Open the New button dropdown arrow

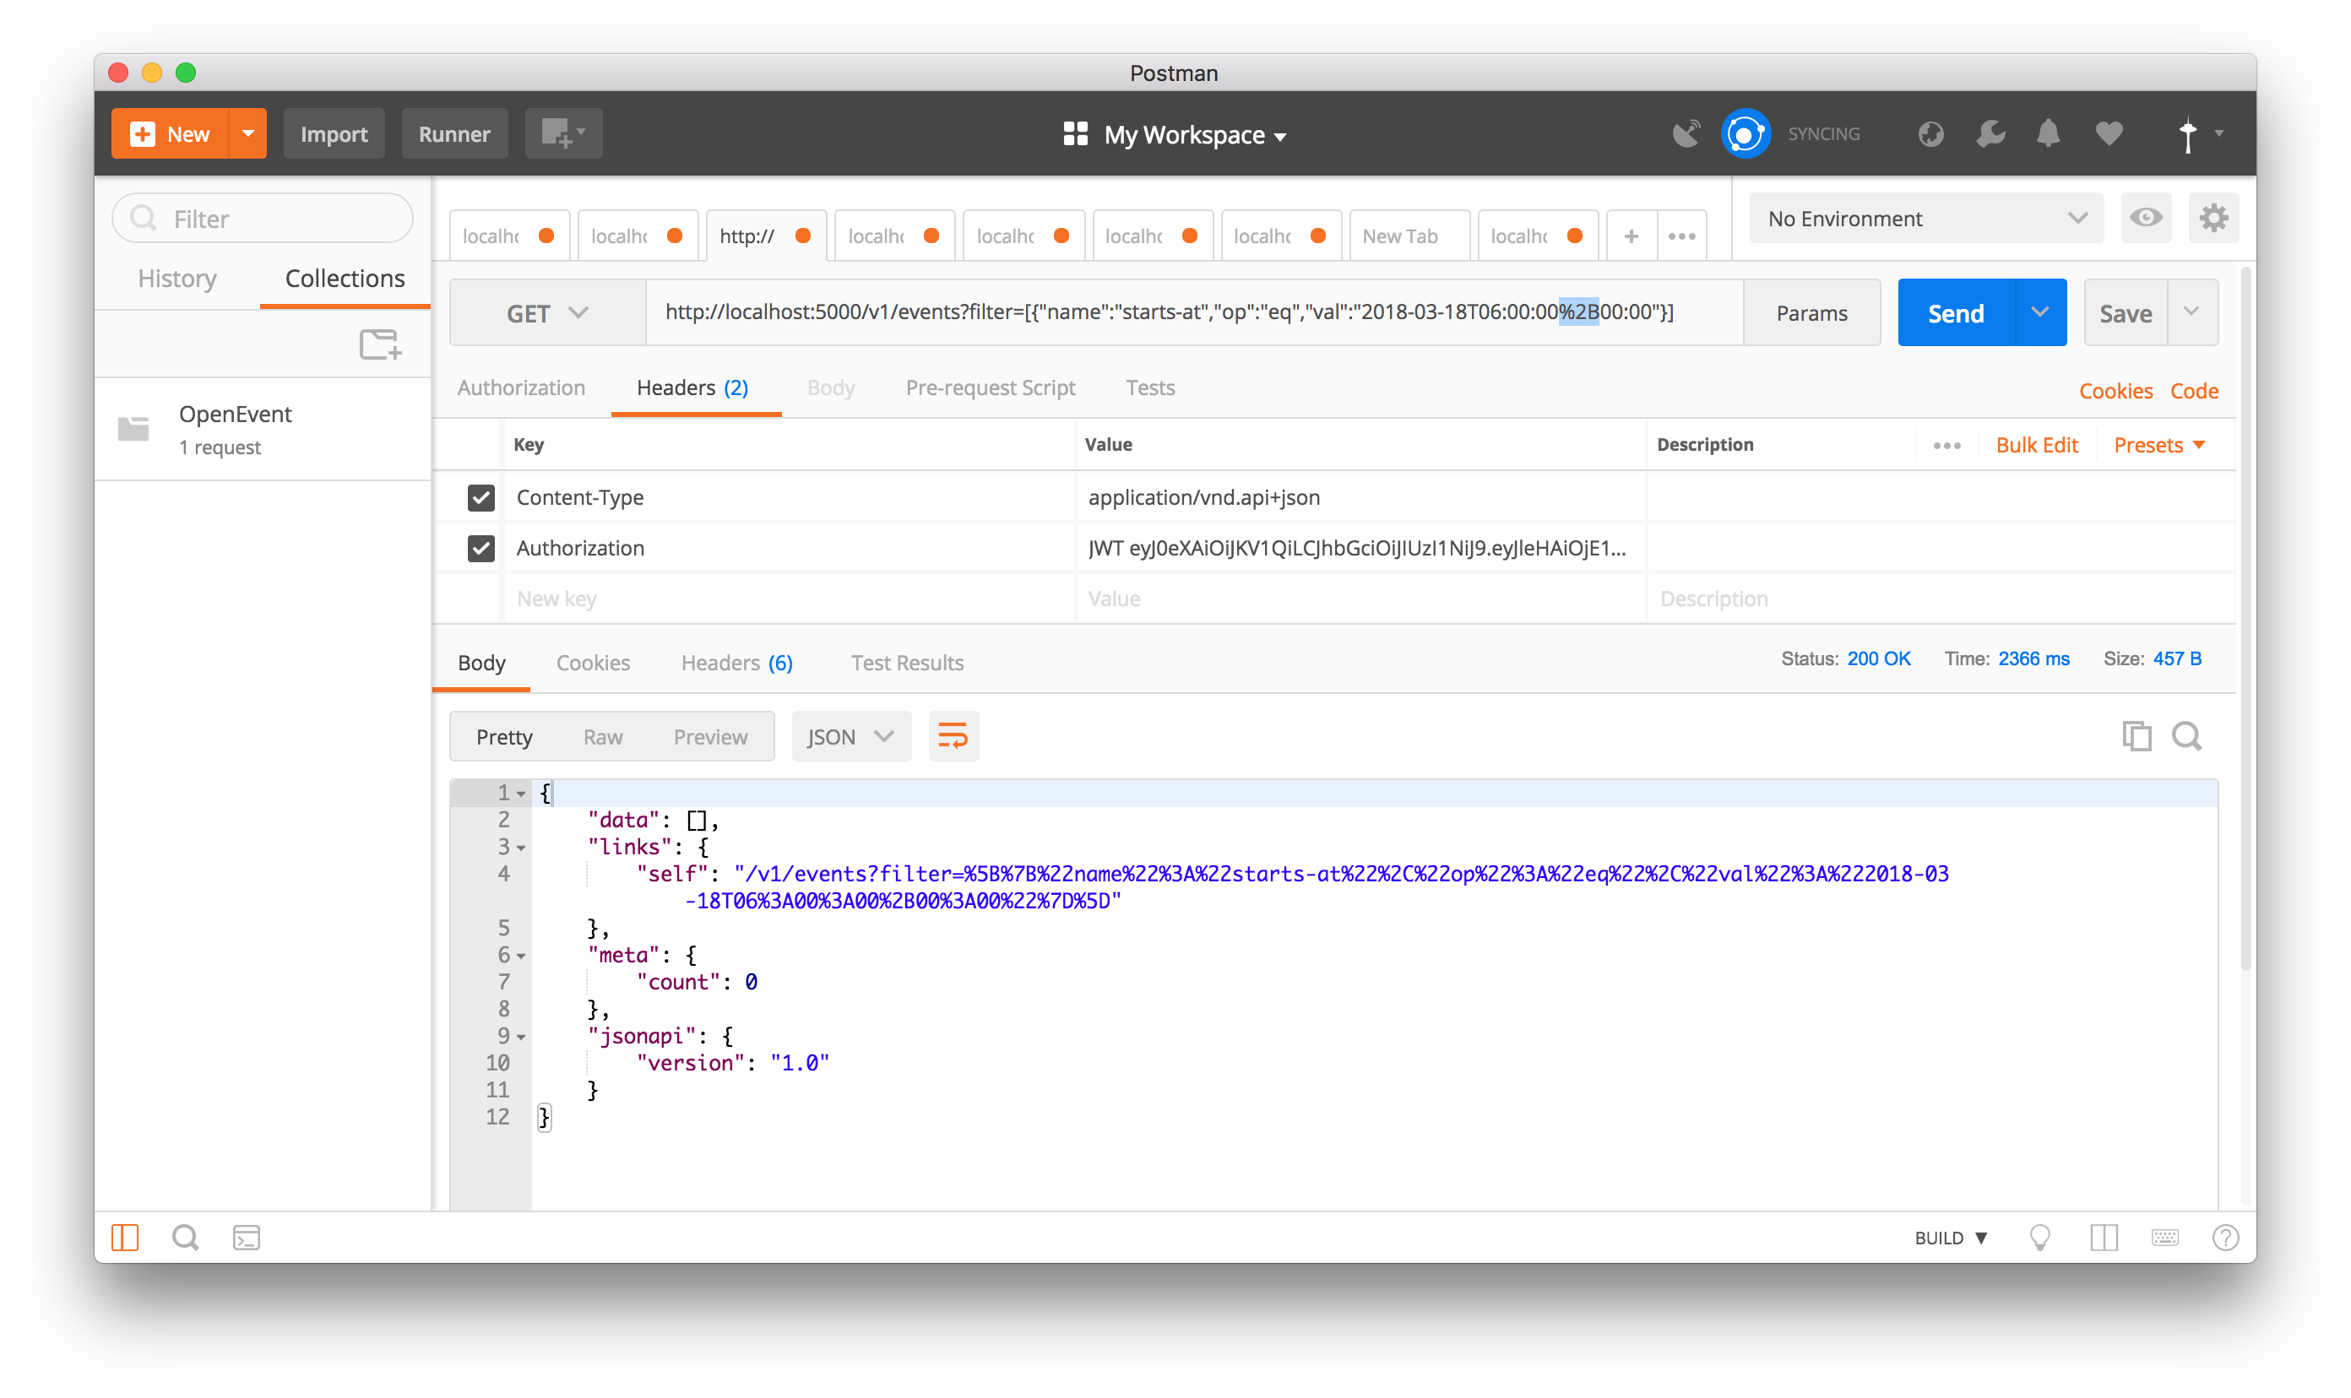pos(247,133)
